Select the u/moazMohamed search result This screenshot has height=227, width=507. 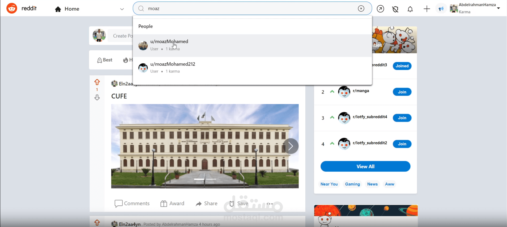coord(252,45)
